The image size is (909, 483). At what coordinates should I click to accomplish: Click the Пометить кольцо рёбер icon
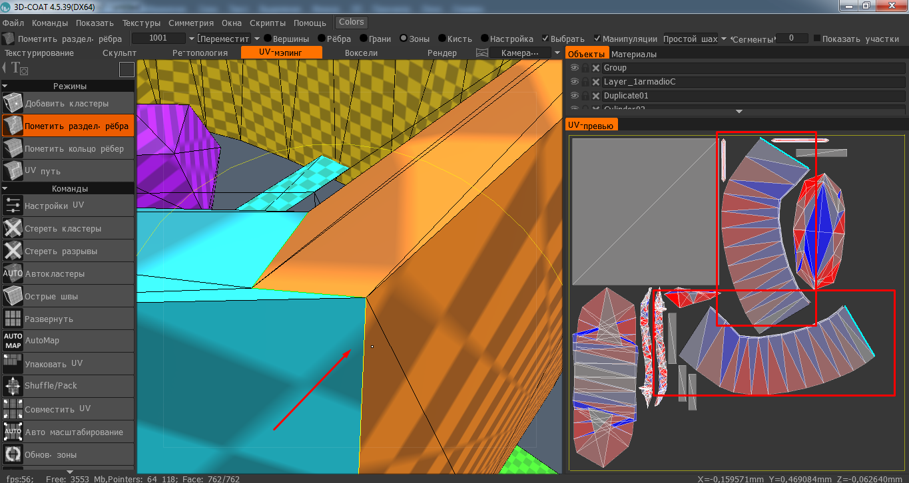coord(13,148)
